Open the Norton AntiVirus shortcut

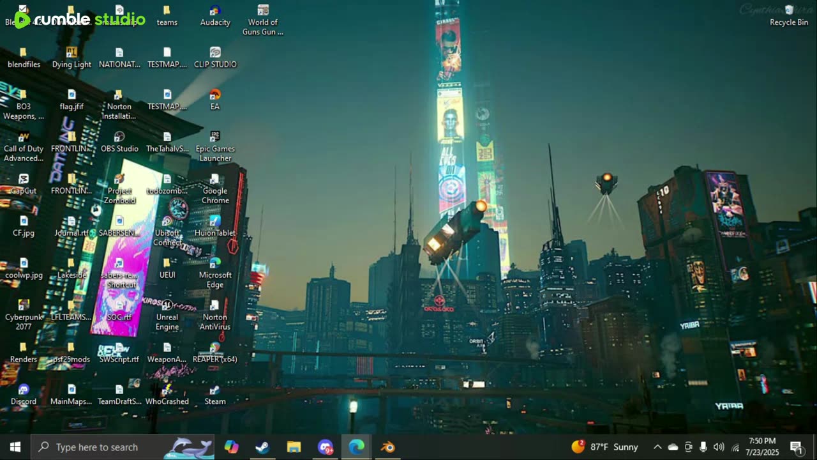tap(215, 315)
